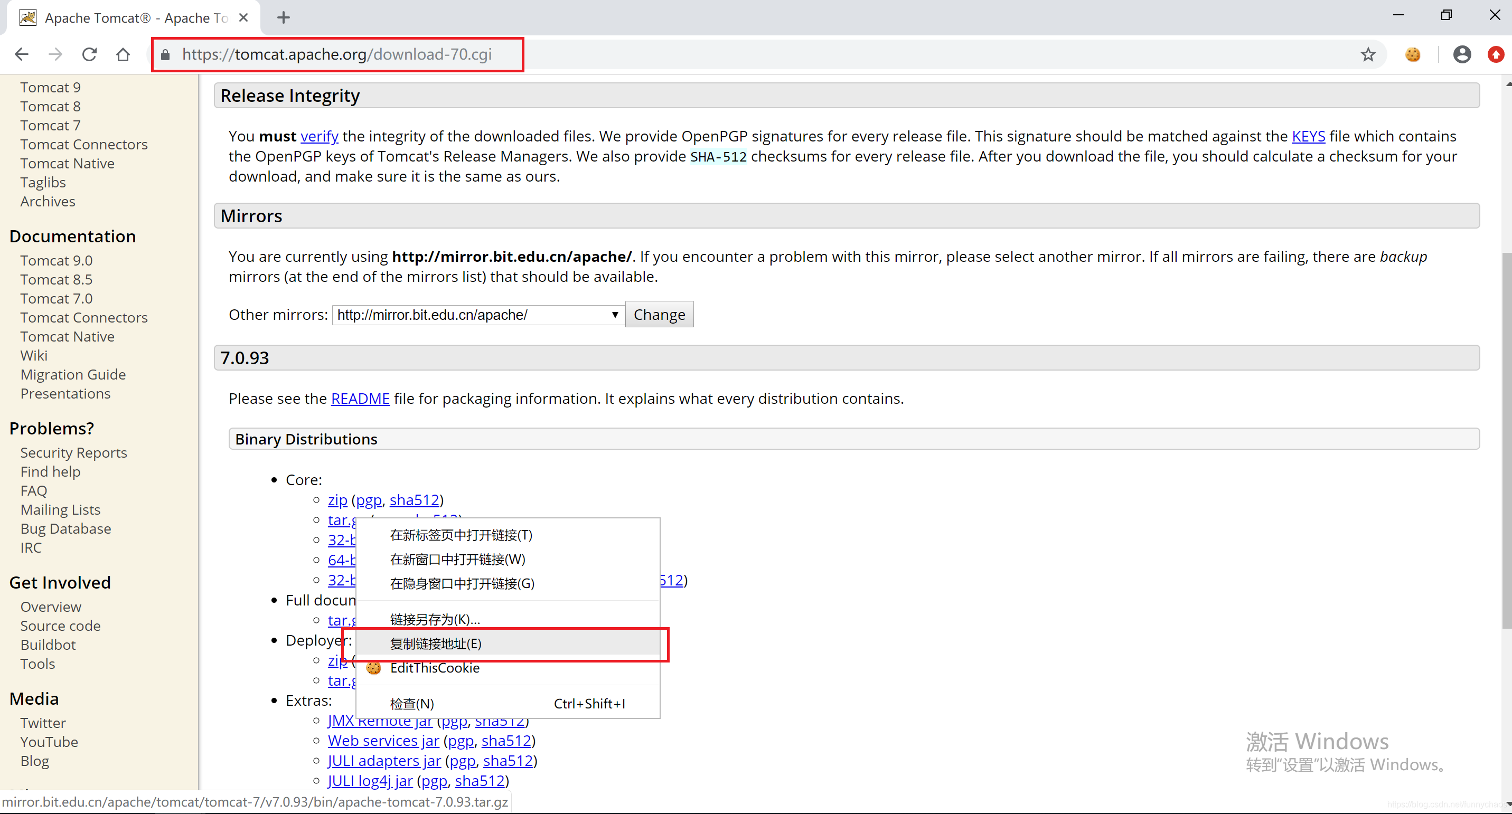The width and height of the screenshot is (1512, 814).
Task: Open Tomcat 9 in sidebar downloads
Action: tap(51, 88)
